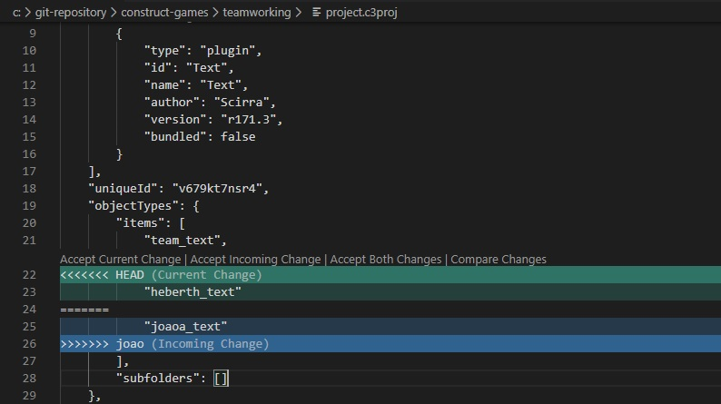721x404 pixels.
Task: Place cursor on "heberth_text" line
Action: click(390, 291)
